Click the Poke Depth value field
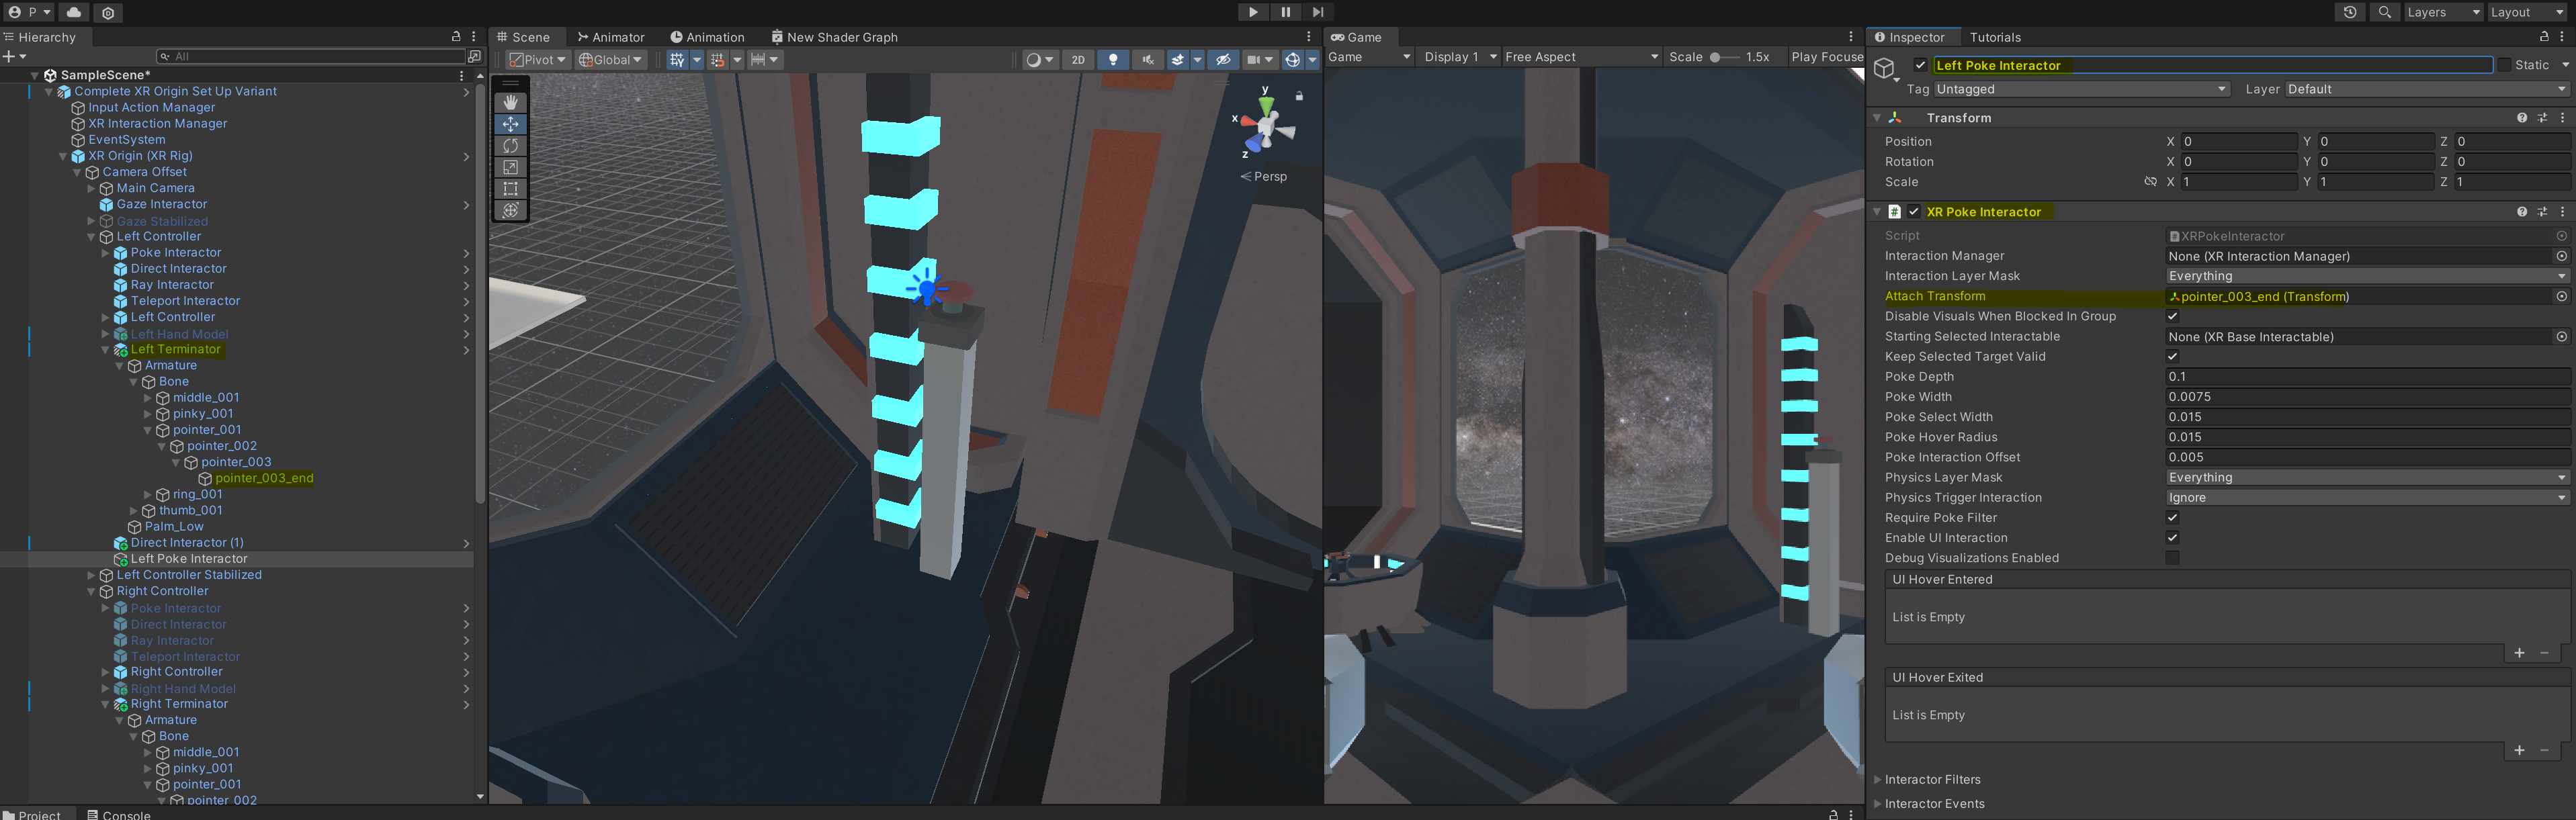The image size is (2576, 820). (x=2366, y=377)
